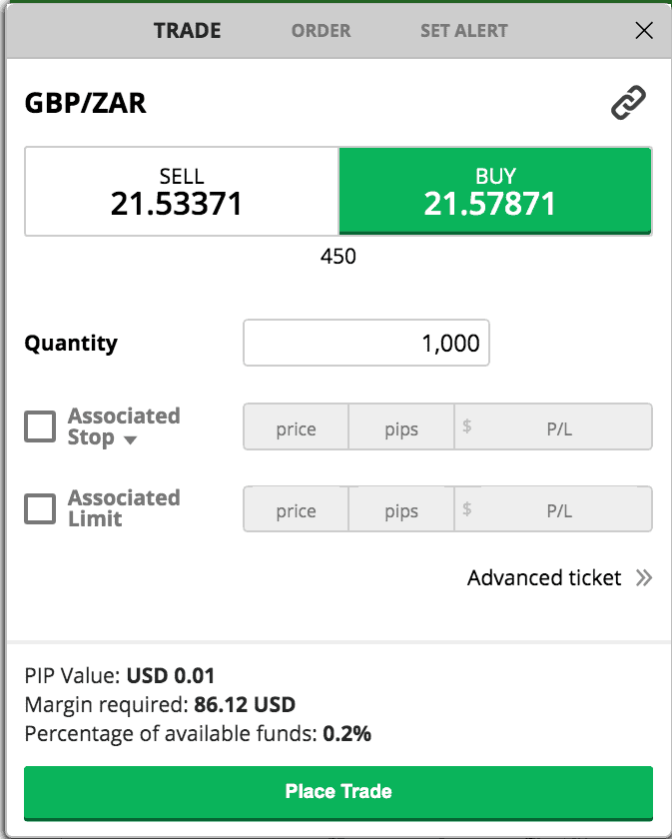Viewport: 672px width, 839px height.
Task: Switch to the ORDER tab
Action: 321,31
